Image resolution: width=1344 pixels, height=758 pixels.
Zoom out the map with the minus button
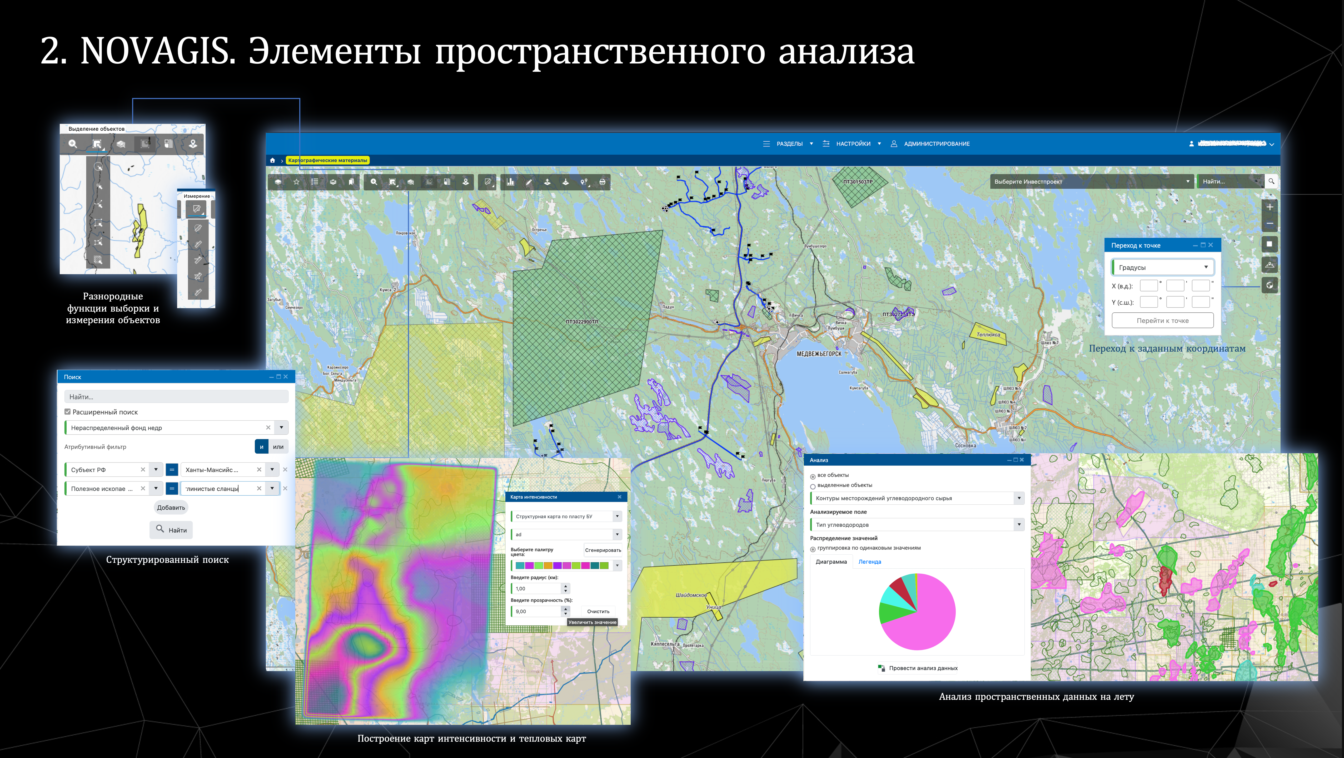(1270, 224)
